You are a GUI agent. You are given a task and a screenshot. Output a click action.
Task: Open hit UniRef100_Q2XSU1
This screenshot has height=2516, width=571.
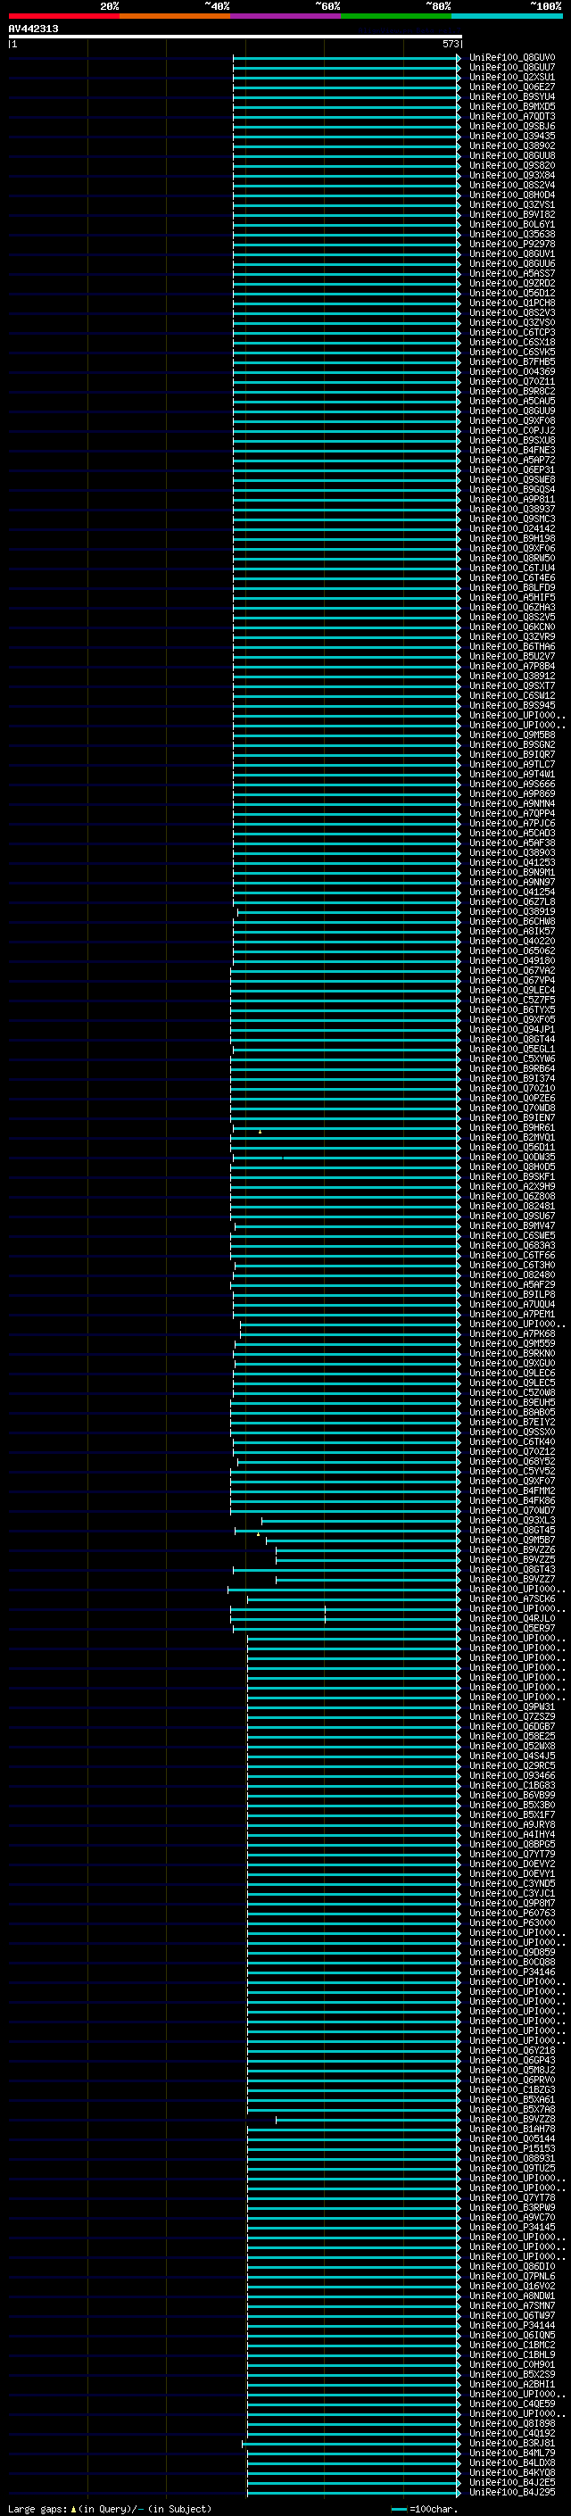click(x=512, y=79)
